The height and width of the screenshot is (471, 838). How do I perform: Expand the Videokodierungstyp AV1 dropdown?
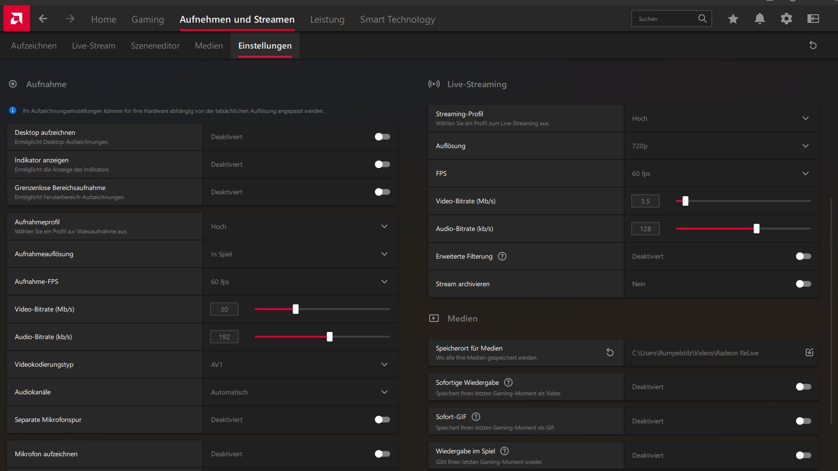384,364
